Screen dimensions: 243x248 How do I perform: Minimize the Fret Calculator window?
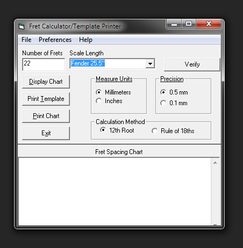(174, 24)
